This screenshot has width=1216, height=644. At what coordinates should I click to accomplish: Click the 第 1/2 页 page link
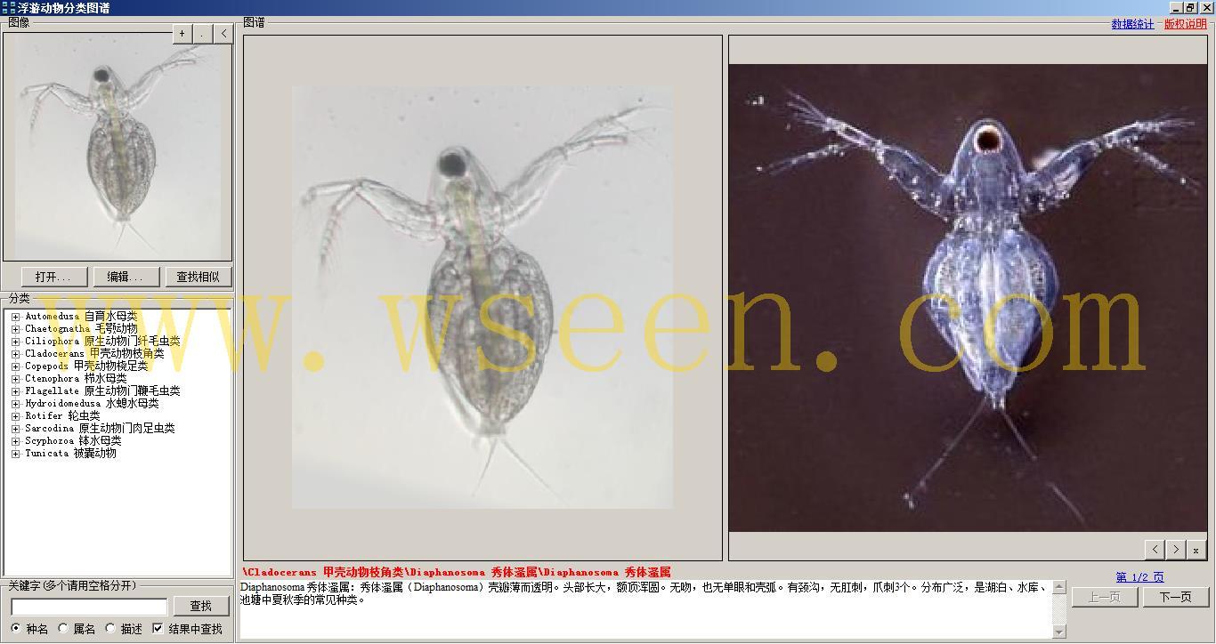pyautogui.click(x=1140, y=577)
